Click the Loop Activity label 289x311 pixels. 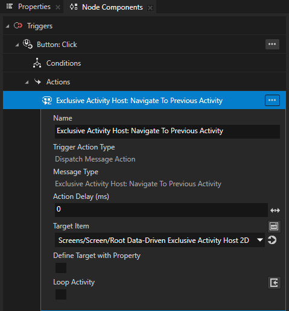(x=74, y=282)
